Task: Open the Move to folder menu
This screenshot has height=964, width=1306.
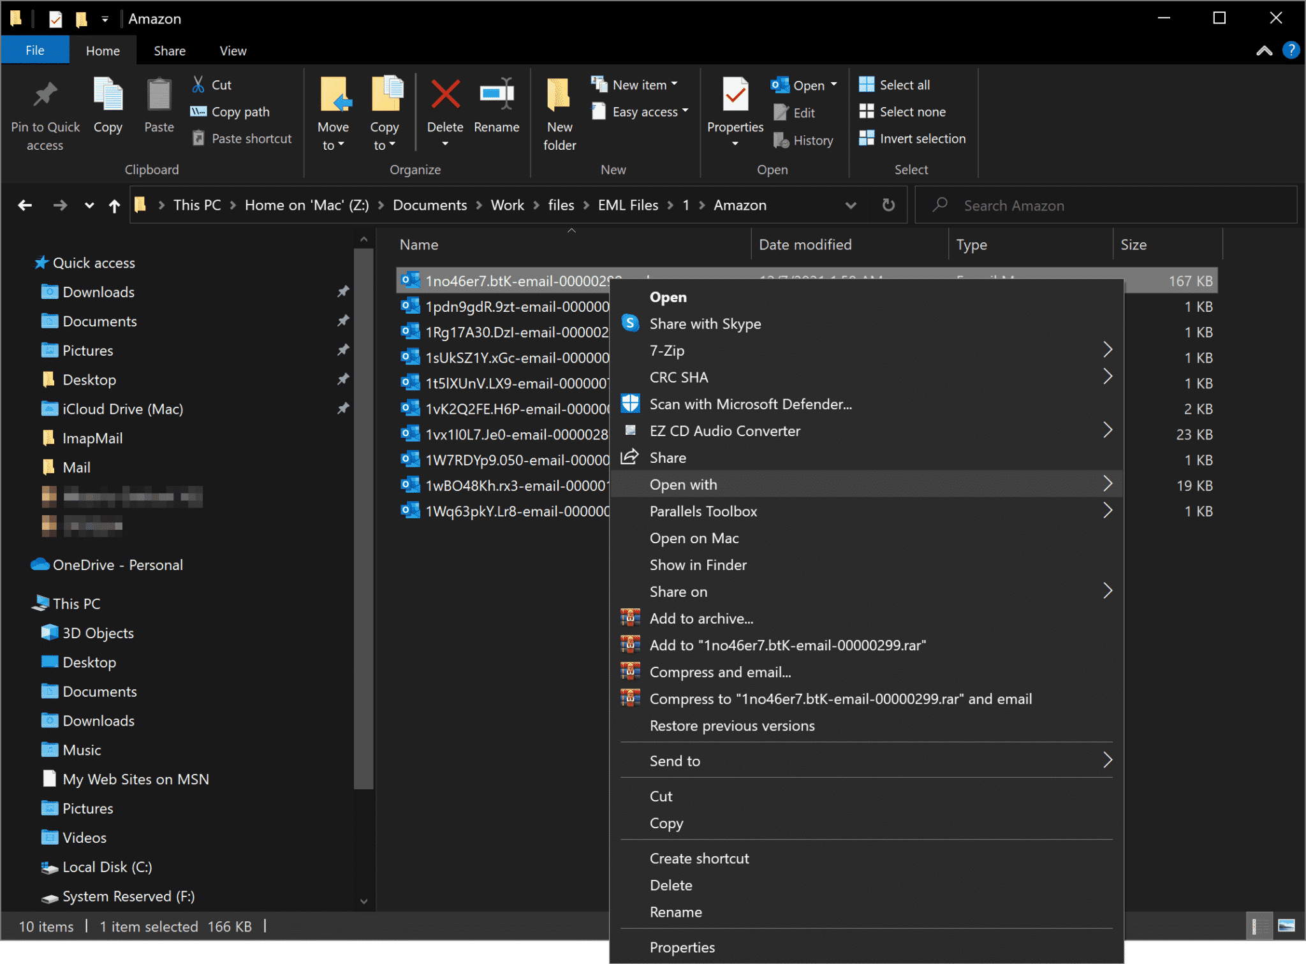Action: pos(334,114)
